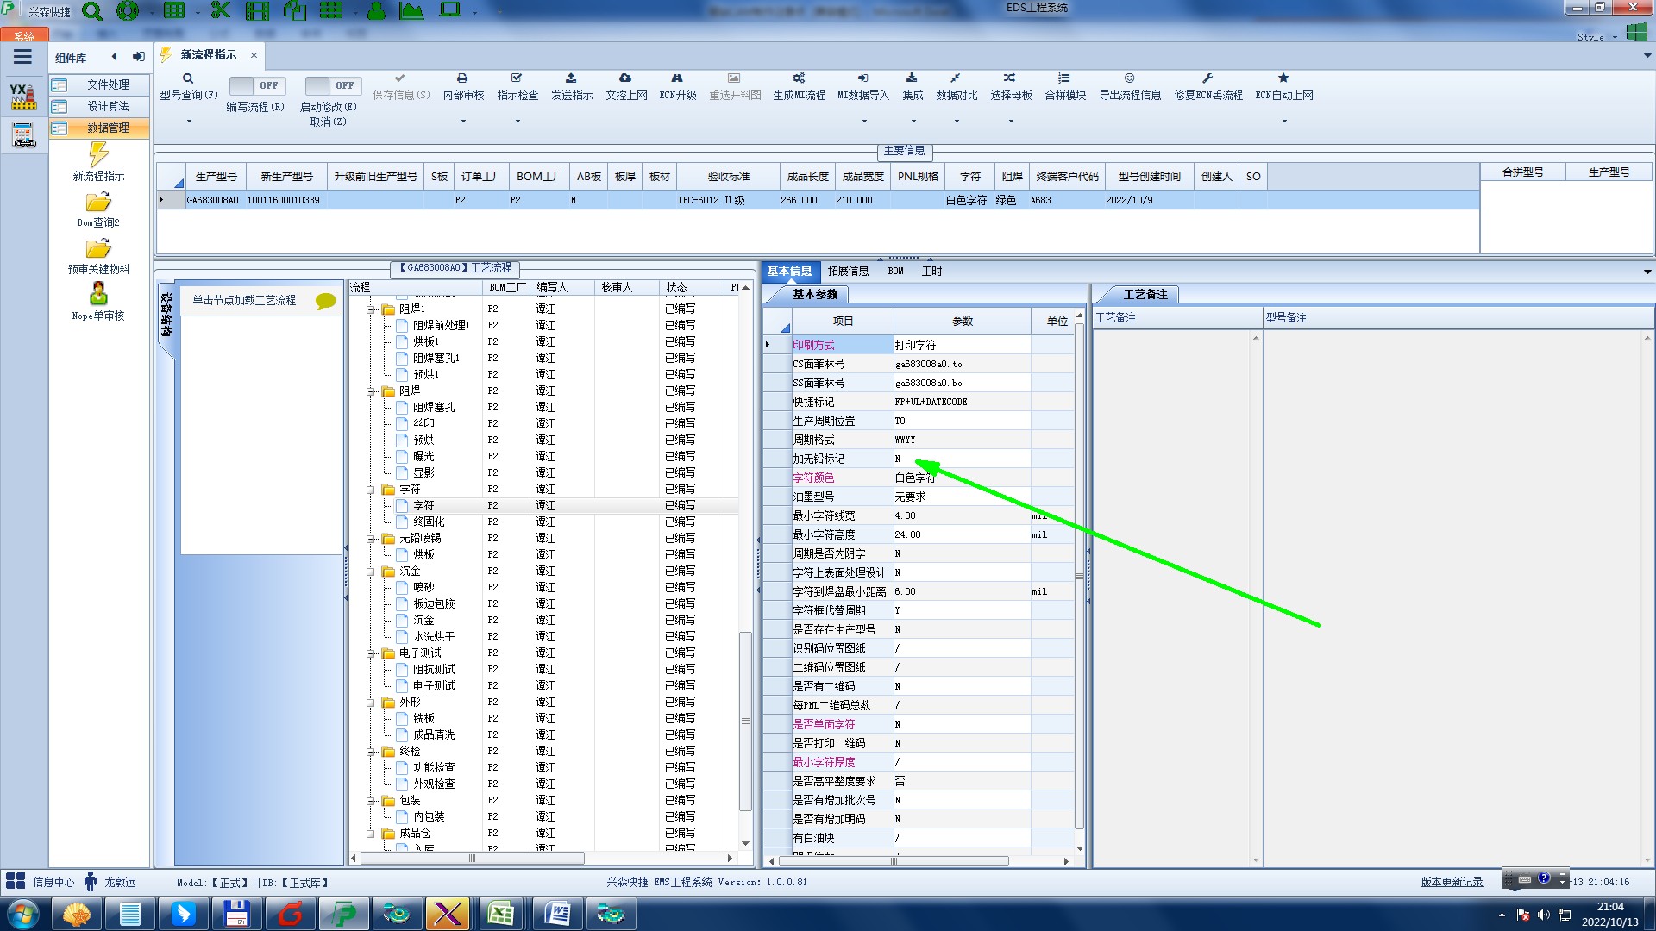The height and width of the screenshot is (931, 1656).
Task: Collapse the 沉金 tree folder
Action: pyautogui.click(x=371, y=571)
